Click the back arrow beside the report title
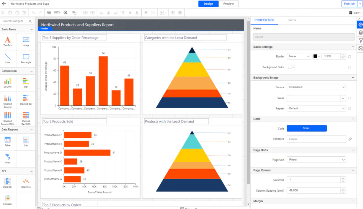 click(4, 4)
